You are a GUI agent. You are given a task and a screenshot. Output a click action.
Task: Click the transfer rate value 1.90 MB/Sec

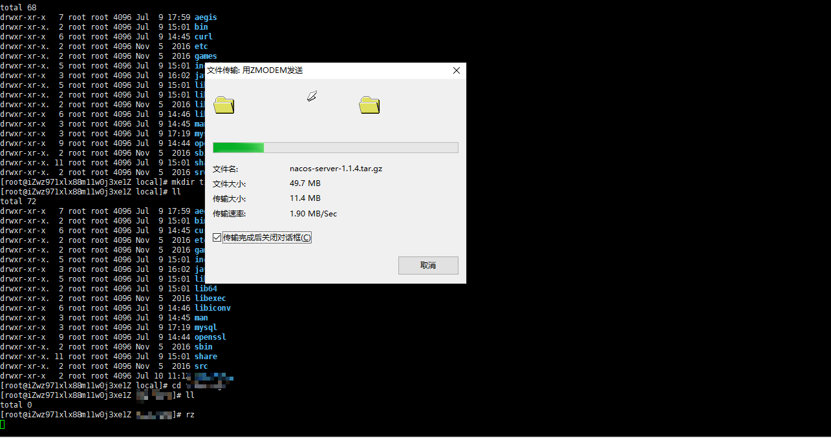313,214
